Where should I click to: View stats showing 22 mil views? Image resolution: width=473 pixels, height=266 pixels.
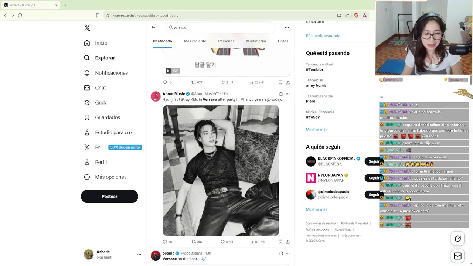[256, 82]
